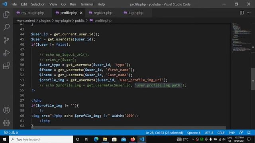Change language mode via PHP
Viewport: 255px width, 143px height.
click(x=231, y=133)
